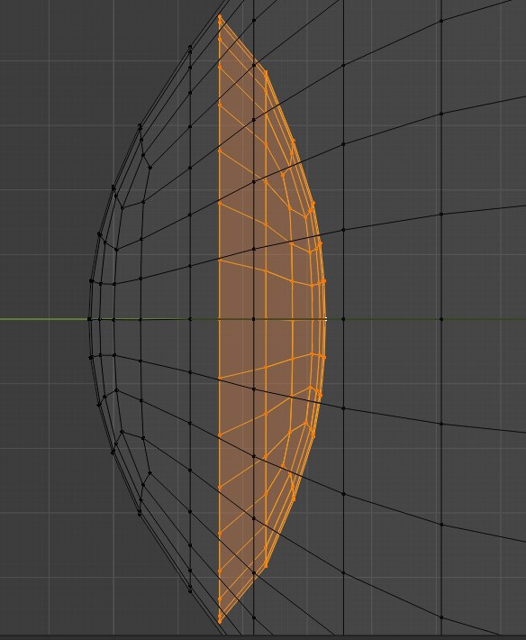
Task: Select bottommost orange vertex at lens tip
Action: click(x=220, y=622)
